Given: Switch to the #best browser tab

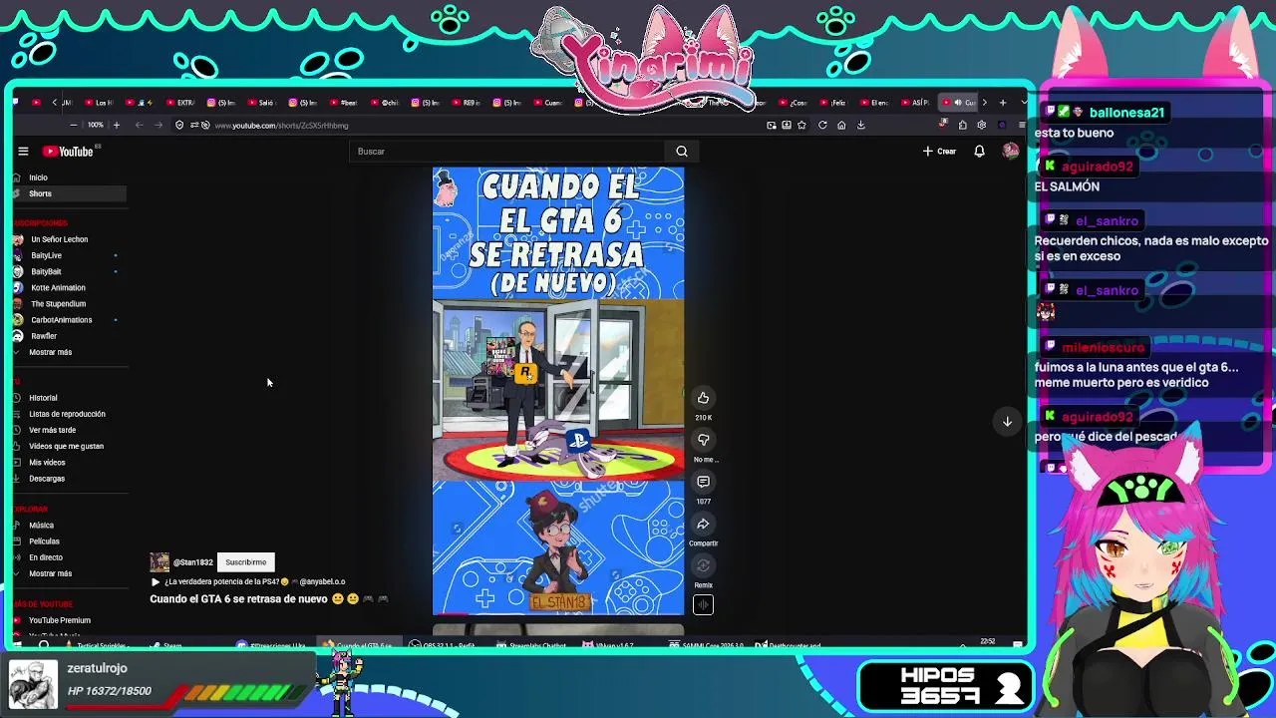Looking at the screenshot, I should click(x=345, y=103).
